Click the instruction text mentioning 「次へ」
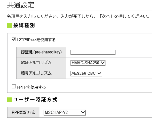Screen dimensions: 152x122 tap(78, 16)
